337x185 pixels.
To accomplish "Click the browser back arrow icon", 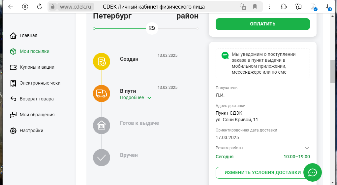I will click(10, 7).
